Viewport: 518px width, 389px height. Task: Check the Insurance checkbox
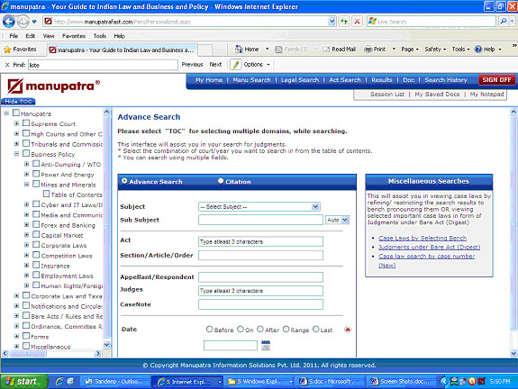(36, 265)
